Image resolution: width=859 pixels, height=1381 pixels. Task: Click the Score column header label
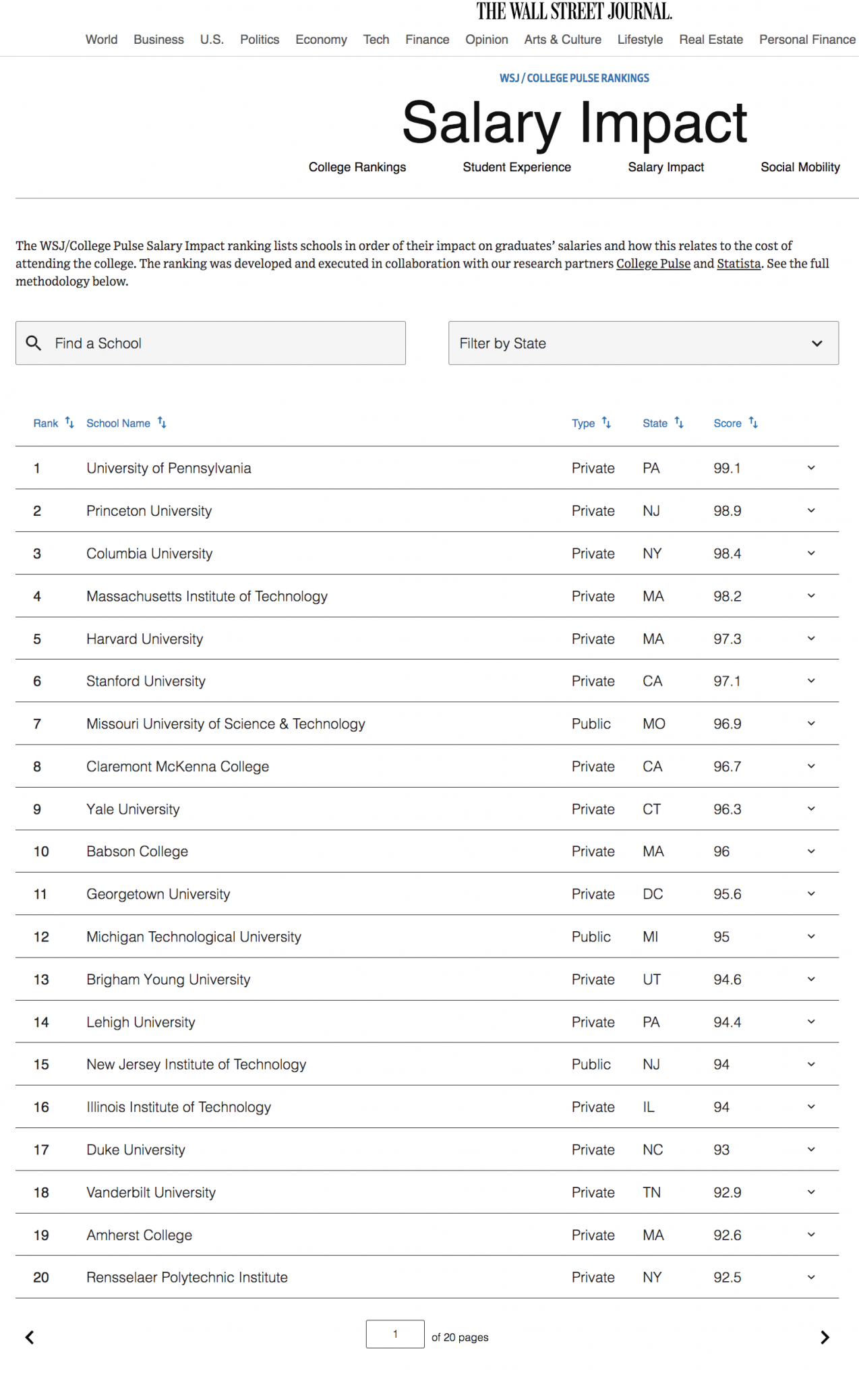point(728,423)
